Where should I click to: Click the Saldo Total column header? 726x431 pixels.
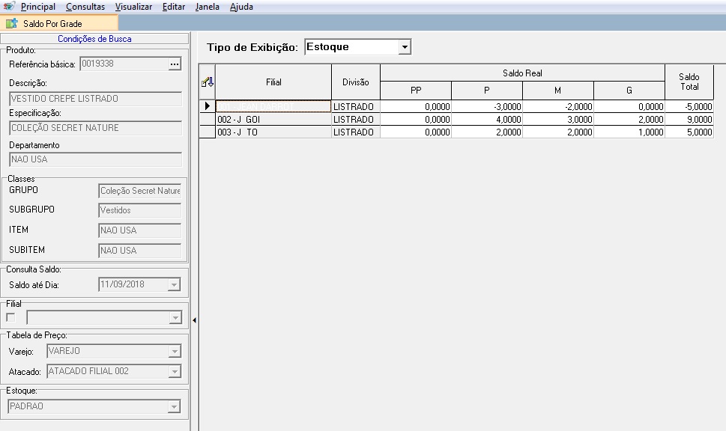(689, 82)
